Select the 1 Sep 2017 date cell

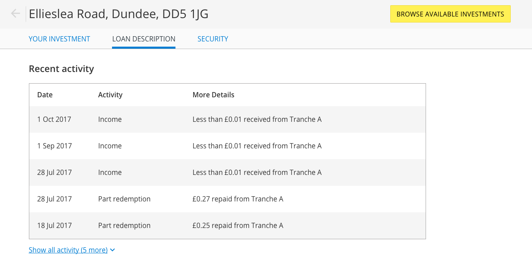pyautogui.click(x=55, y=146)
